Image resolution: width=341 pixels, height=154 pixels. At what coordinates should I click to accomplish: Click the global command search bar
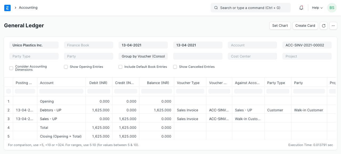pos(250,8)
